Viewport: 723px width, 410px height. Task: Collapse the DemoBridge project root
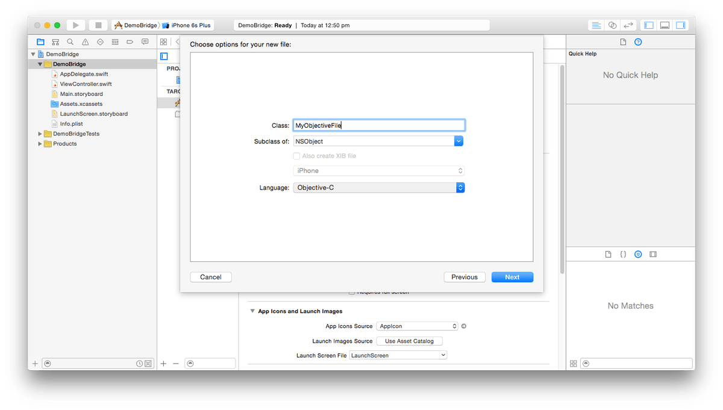[x=33, y=54]
